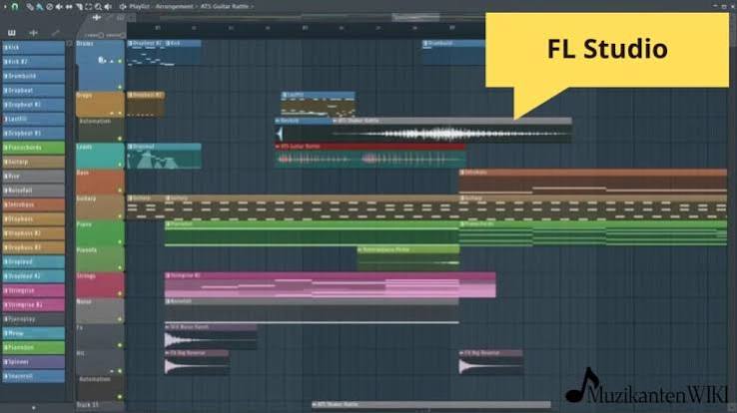Select the Paint brush tool
Viewport: 737px width, 413px height.
(40, 7)
